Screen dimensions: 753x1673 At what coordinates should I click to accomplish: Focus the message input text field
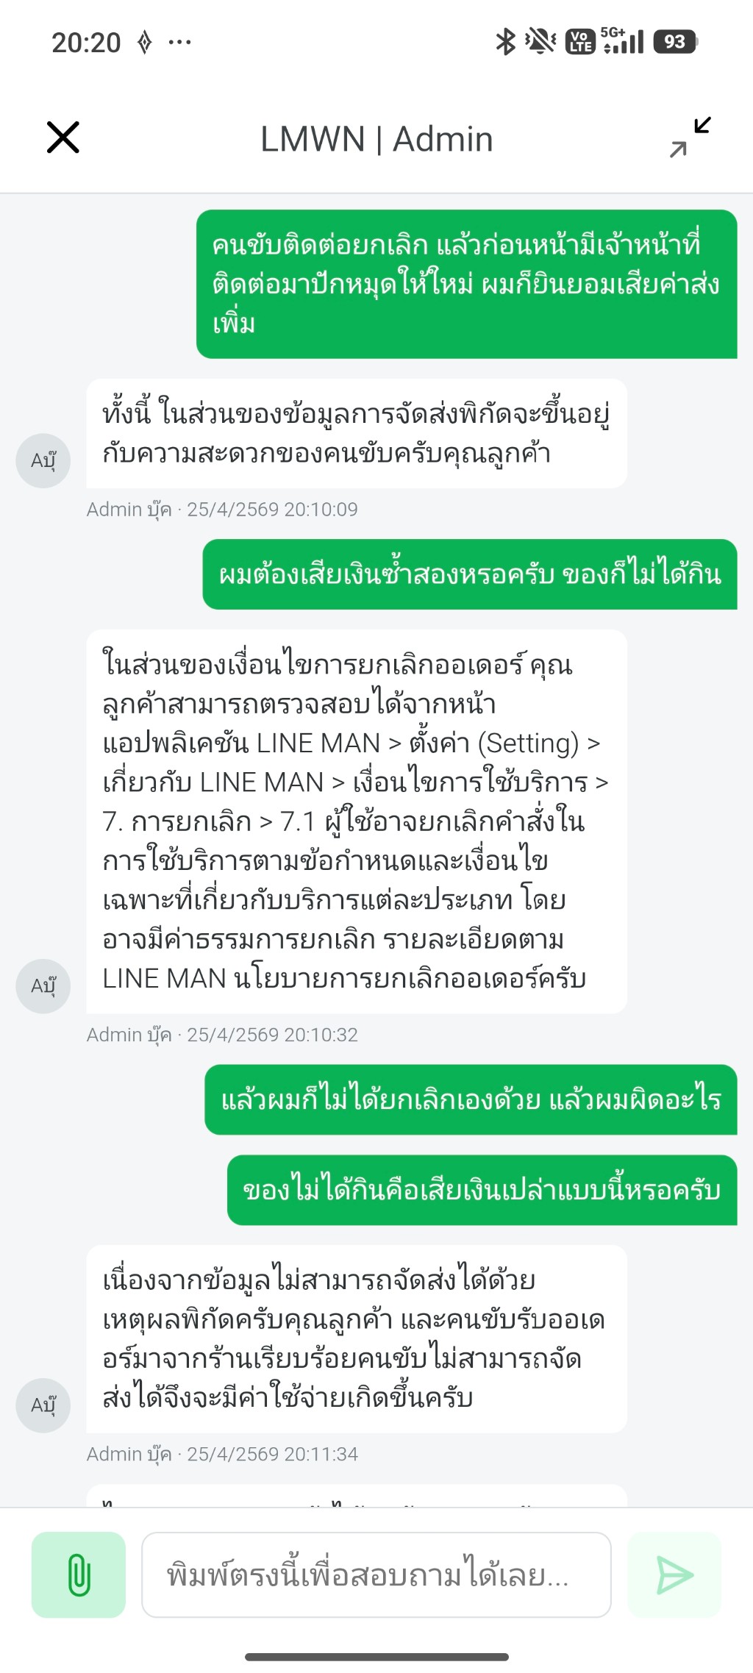376,1574
